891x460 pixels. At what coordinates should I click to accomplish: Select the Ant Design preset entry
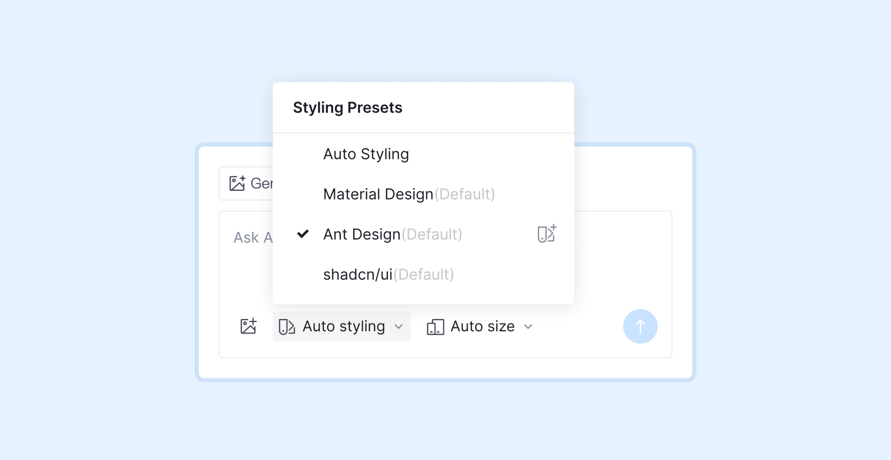[x=361, y=235]
